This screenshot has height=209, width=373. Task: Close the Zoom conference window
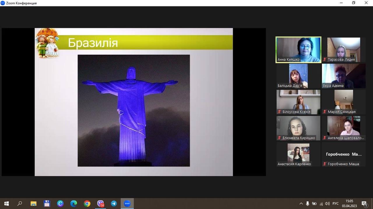click(x=366, y=3)
